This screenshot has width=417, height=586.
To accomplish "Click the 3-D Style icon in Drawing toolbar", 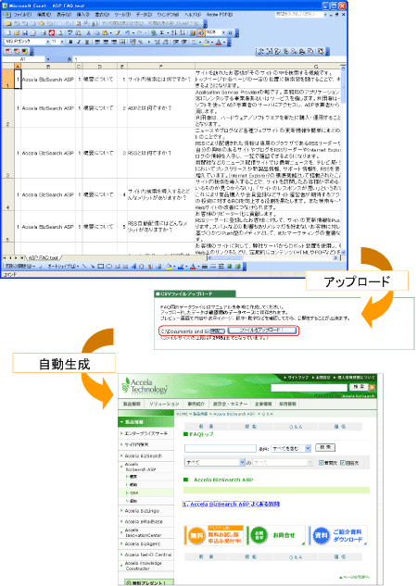I will (x=237, y=267).
